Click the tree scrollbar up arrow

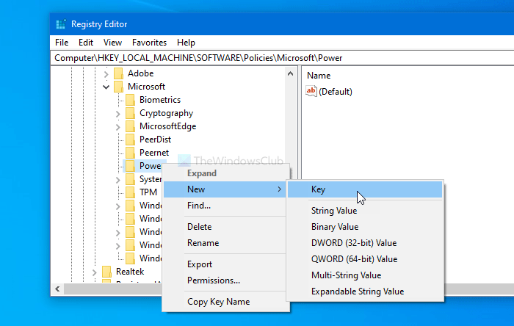pos(290,73)
